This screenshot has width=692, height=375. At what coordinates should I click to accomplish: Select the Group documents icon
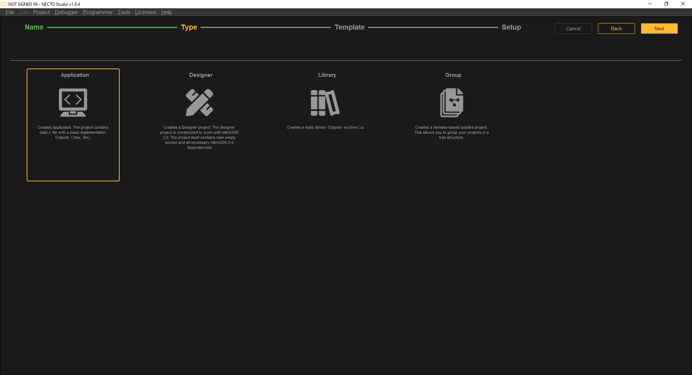[452, 103]
